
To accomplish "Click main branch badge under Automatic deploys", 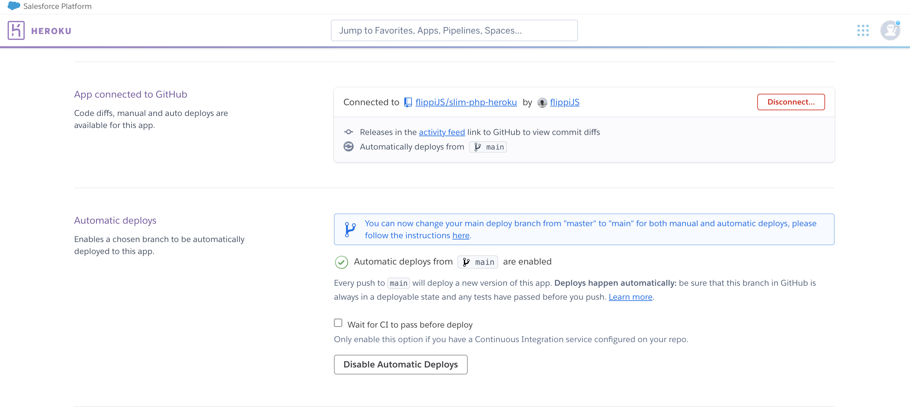I will coord(477,262).
